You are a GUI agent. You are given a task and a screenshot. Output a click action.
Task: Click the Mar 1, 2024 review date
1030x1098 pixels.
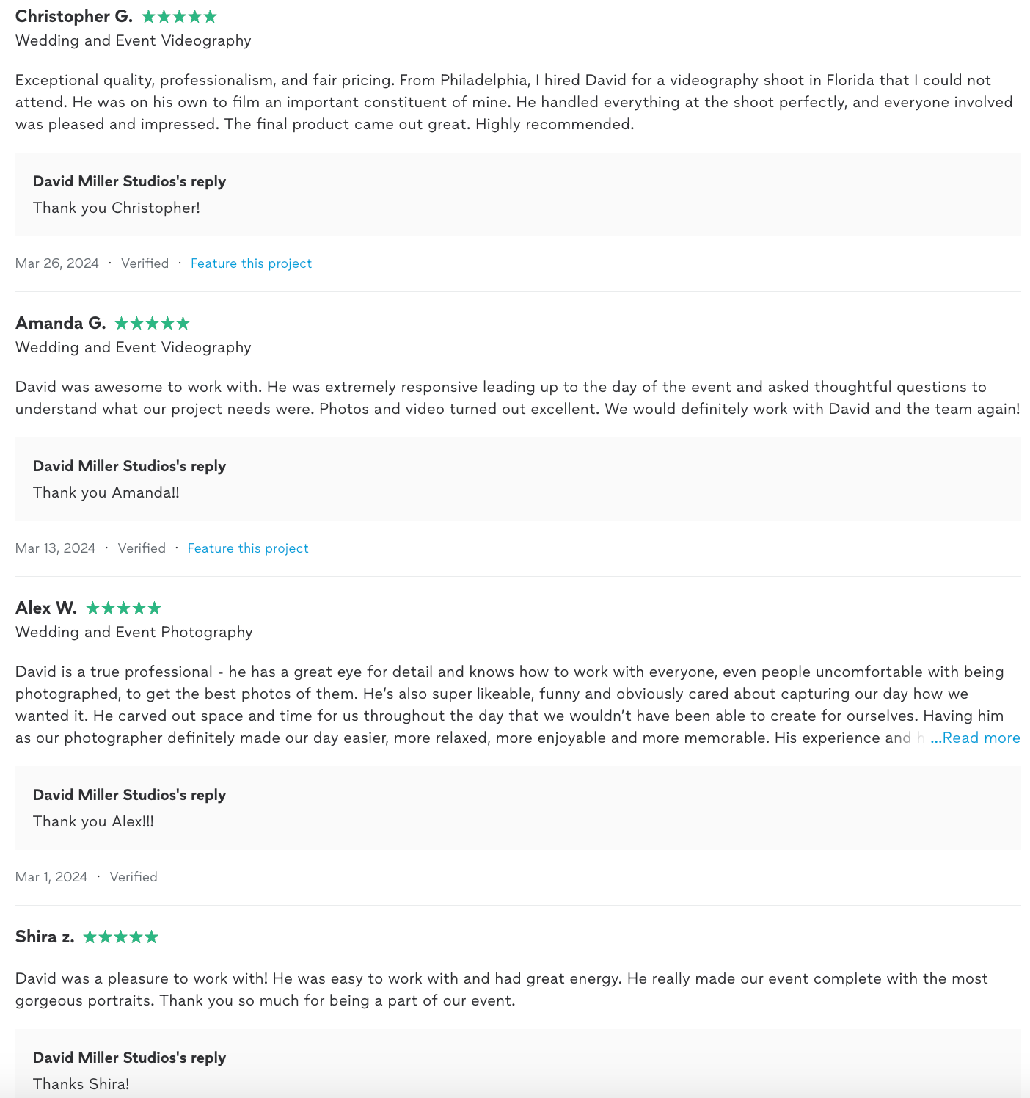tap(51, 877)
